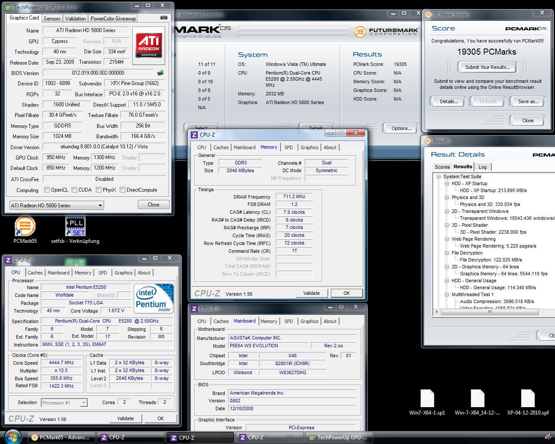The height and width of the screenshot is (444, 555).
Task: Click Validate in CPU-Z Memory window
Action: tap(311, 293)
